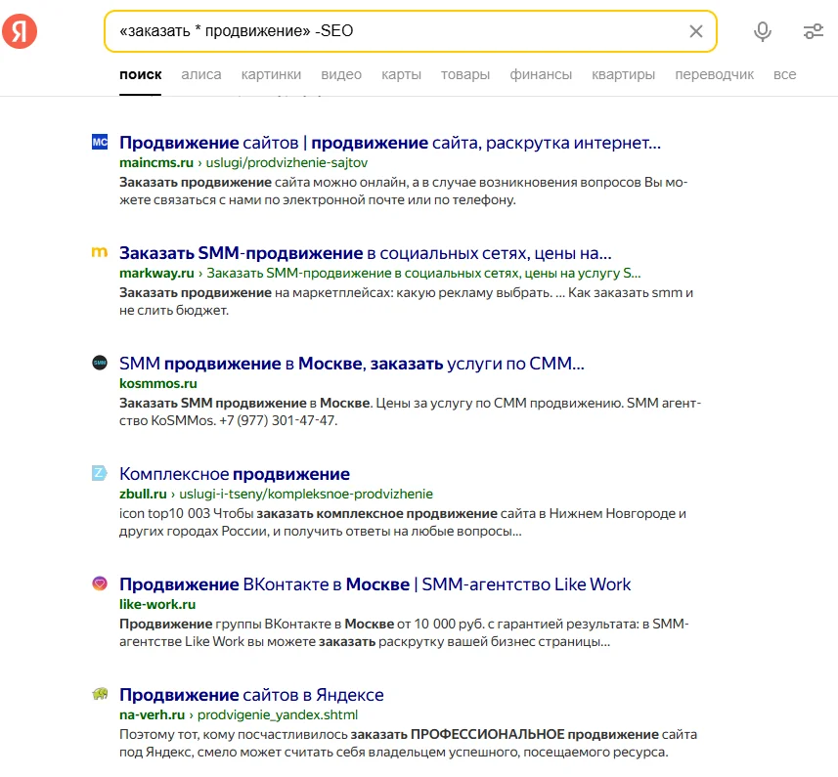Activate voice search microphone icon

pos(763,31)
